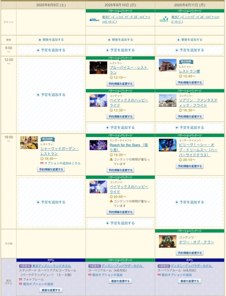Open Reach for the Stars (座り見) link
226x296 pixels.
tap(129, 147)
